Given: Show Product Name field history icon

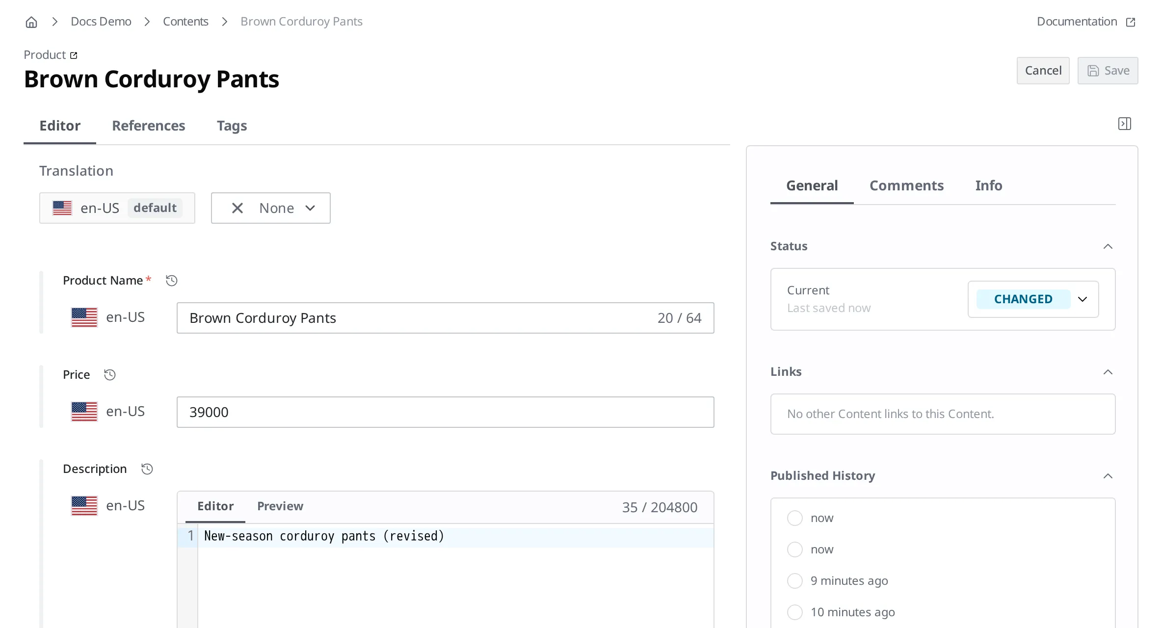Looking at the screenshot, I should (171, 281).
